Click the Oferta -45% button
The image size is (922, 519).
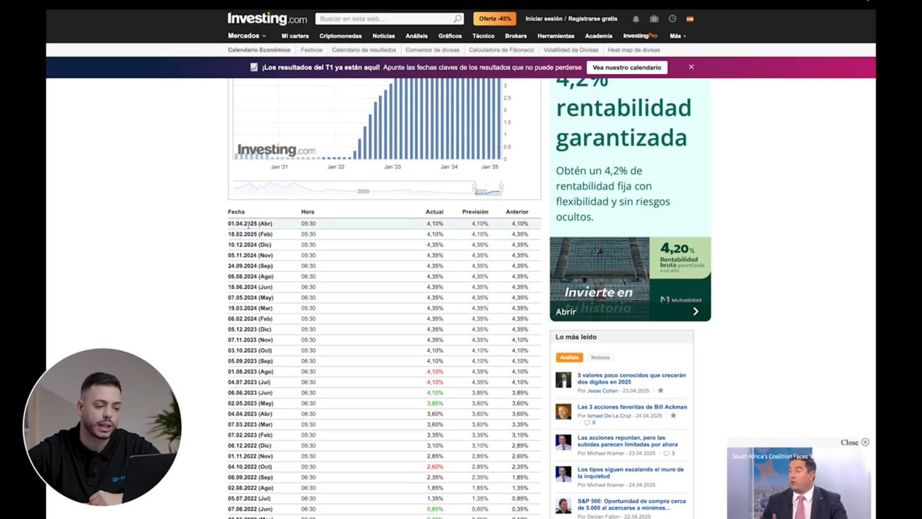click(x=494, y=19)
